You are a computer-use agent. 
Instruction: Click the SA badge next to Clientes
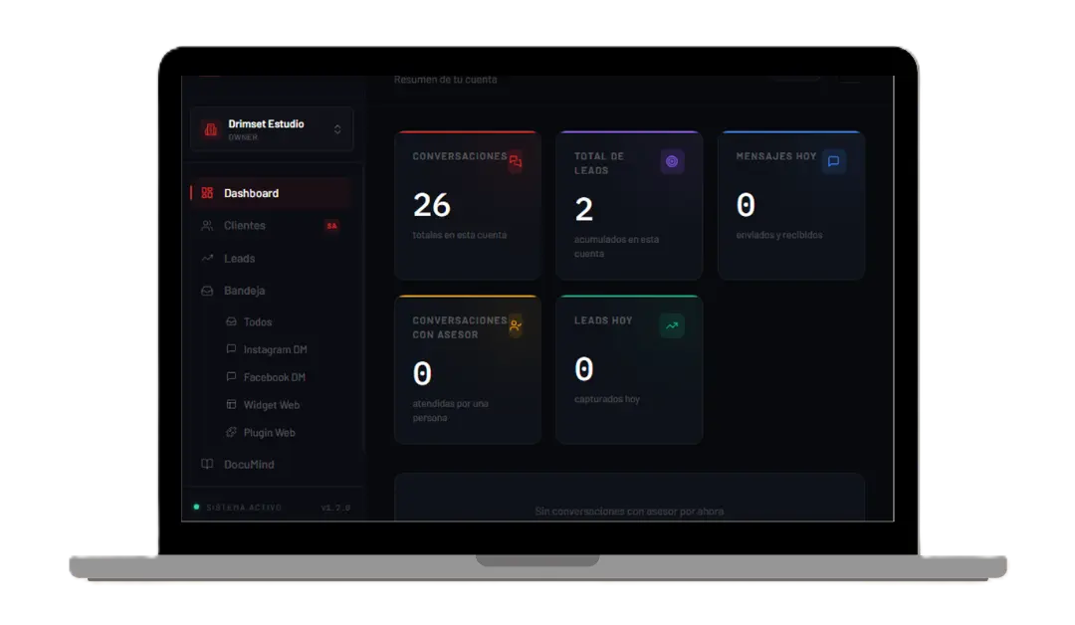tap(331, 226)
